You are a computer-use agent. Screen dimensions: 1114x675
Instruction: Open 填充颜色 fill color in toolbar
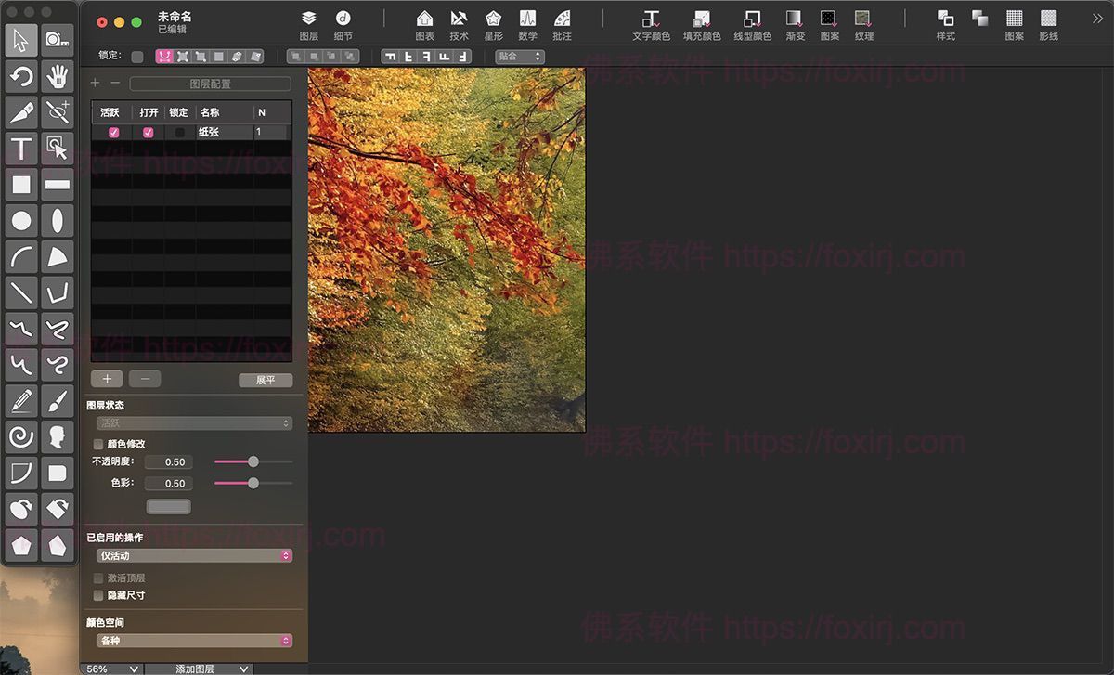tap(702, 24)
